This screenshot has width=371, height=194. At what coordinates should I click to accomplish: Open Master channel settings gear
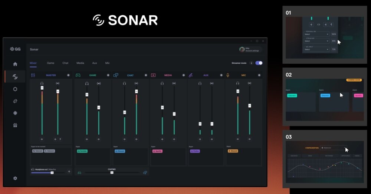point(68,75)
